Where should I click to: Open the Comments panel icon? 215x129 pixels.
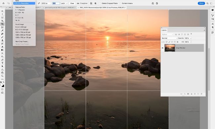(213, 10)
